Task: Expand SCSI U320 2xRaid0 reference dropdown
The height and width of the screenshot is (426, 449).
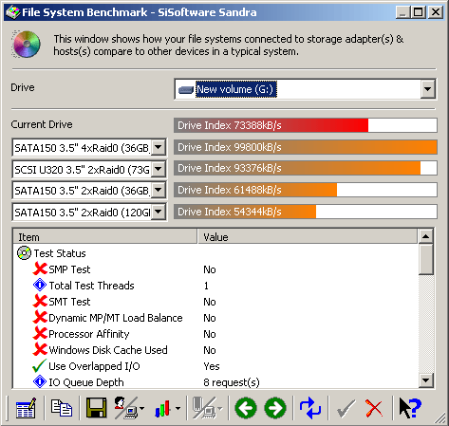Action: (x=159, y=169)
